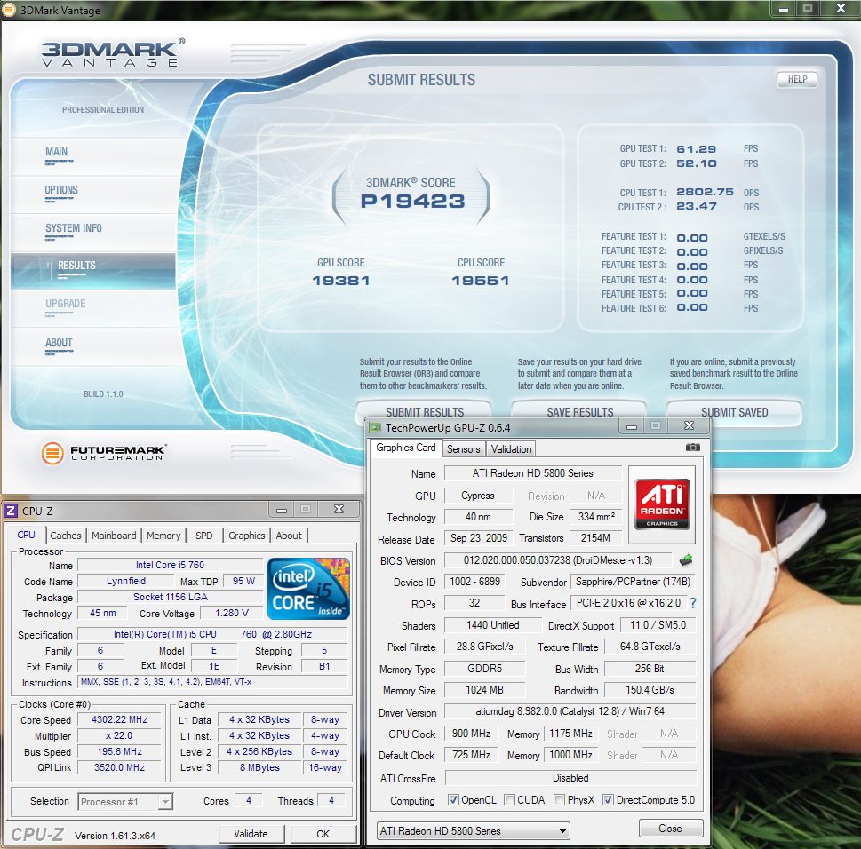Click the BIOS save chip icon in GPU-Z

pyautogui.click(x=685, y=560)
